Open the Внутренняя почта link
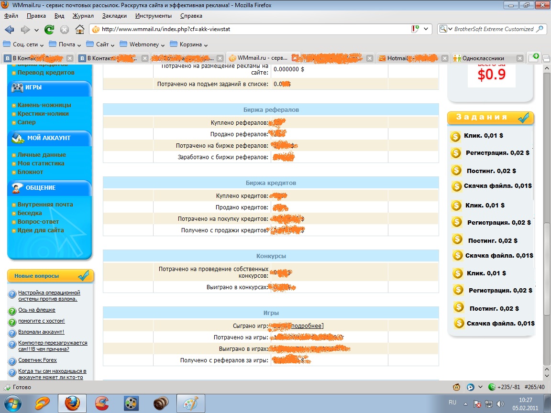551x413 pixels. pyautogui.click(x=45, y=205)
